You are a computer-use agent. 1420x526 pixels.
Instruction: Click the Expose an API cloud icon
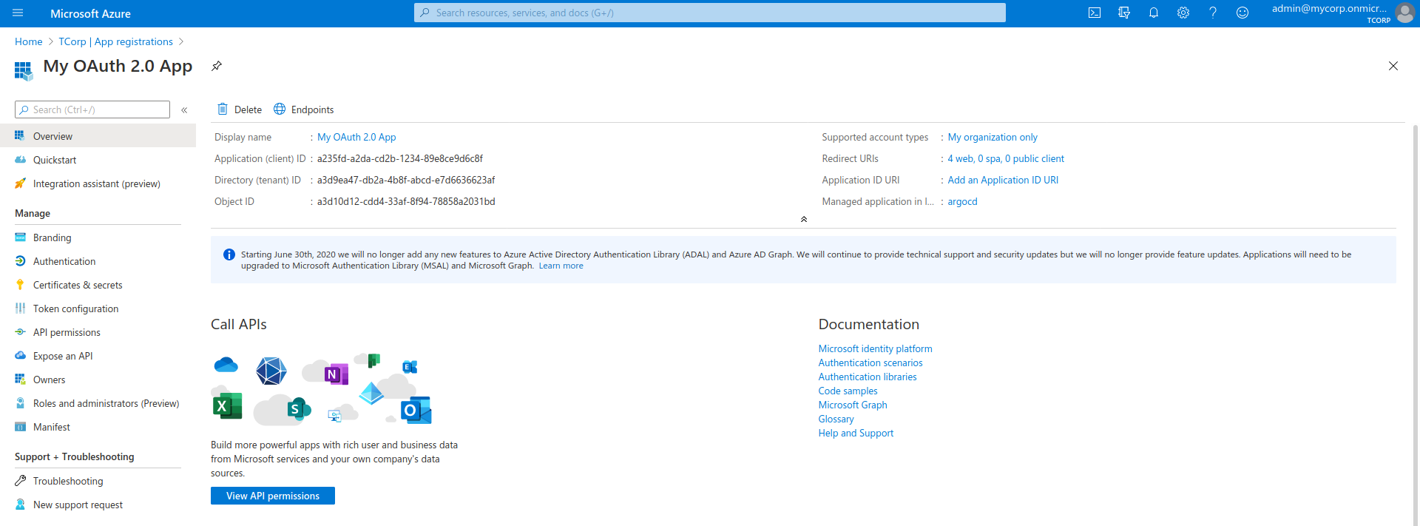[20, 356]
